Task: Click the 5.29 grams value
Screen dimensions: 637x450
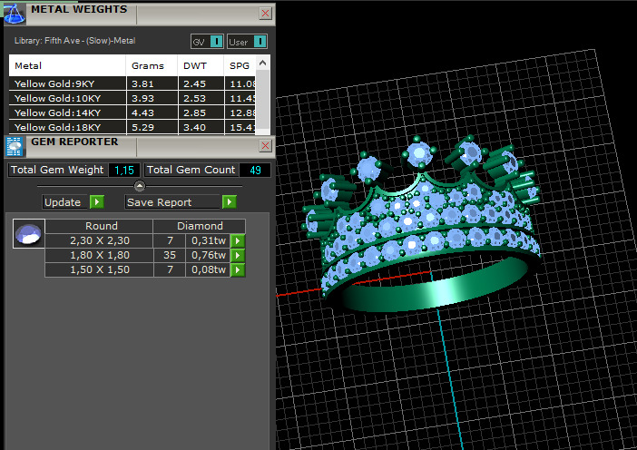Action: [x=142, y=127]
